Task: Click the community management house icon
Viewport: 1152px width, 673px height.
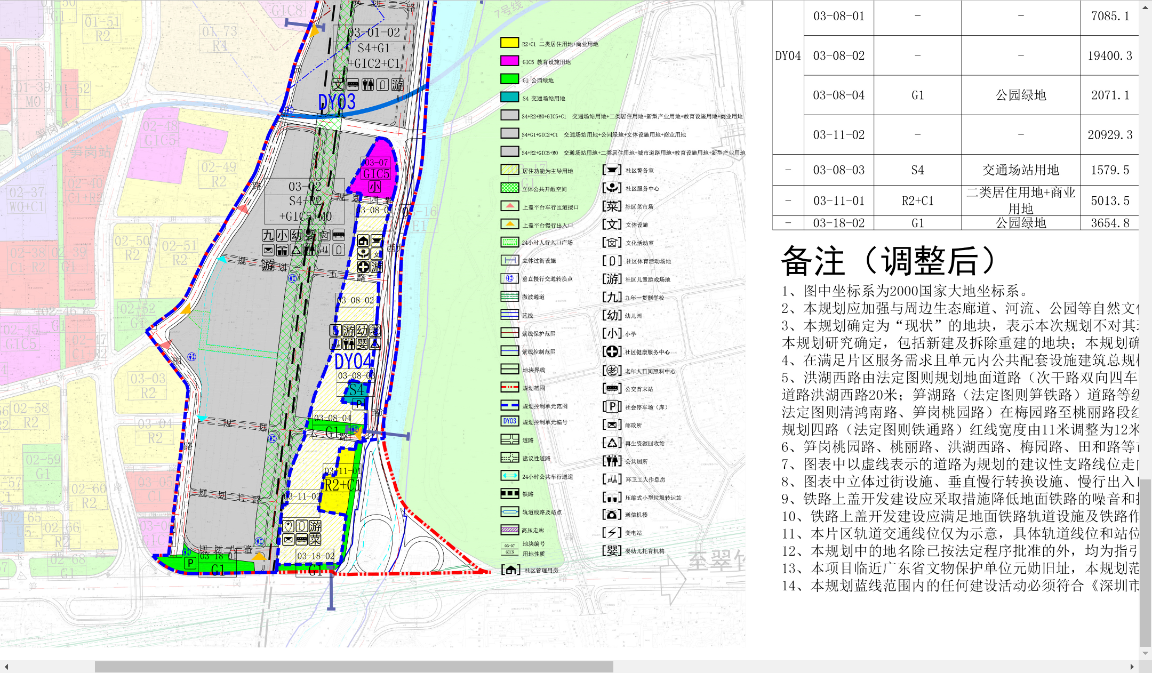Action: (510, 570)
